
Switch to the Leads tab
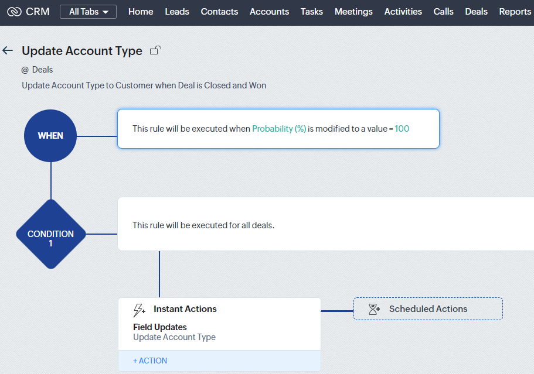177,12
